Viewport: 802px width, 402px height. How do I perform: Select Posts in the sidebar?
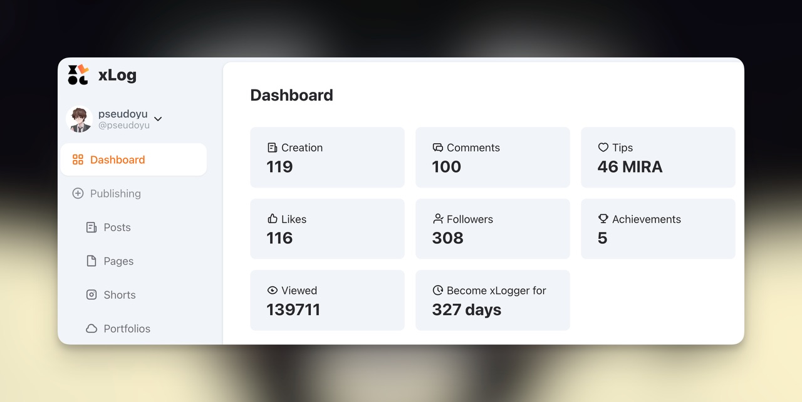pyautogui.click(x=117, y=227)
